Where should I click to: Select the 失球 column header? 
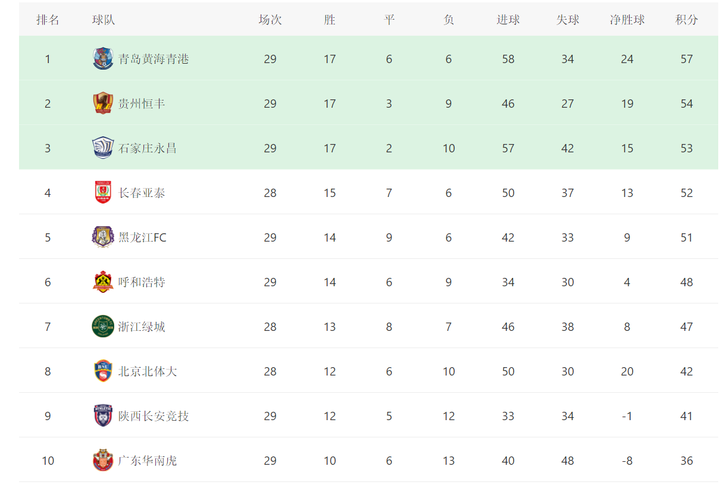568,20
